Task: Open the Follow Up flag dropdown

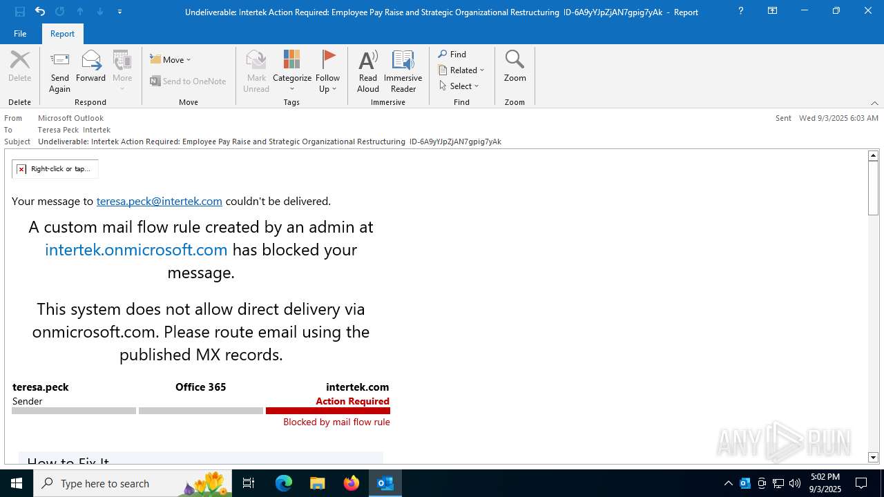Action: [328, 71]
